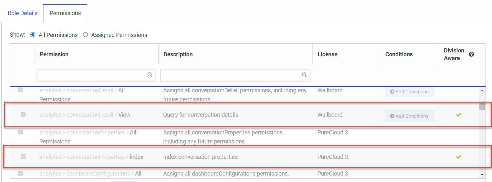
Task: Toggle checkbox for conversationDetail View permission
Action: pos(23,114)
